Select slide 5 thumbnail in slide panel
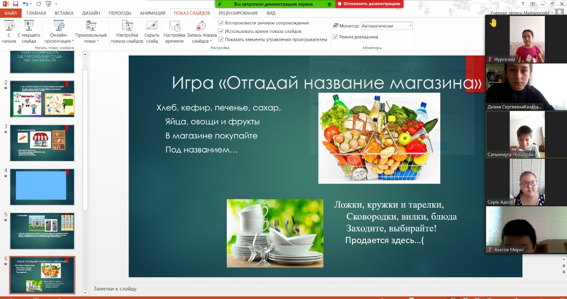 point(42,230)
